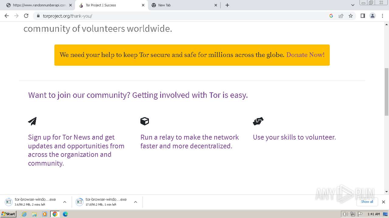The image size is (389, 218).
Task: Switch to the New Tab tab
Action: [184, 5]
